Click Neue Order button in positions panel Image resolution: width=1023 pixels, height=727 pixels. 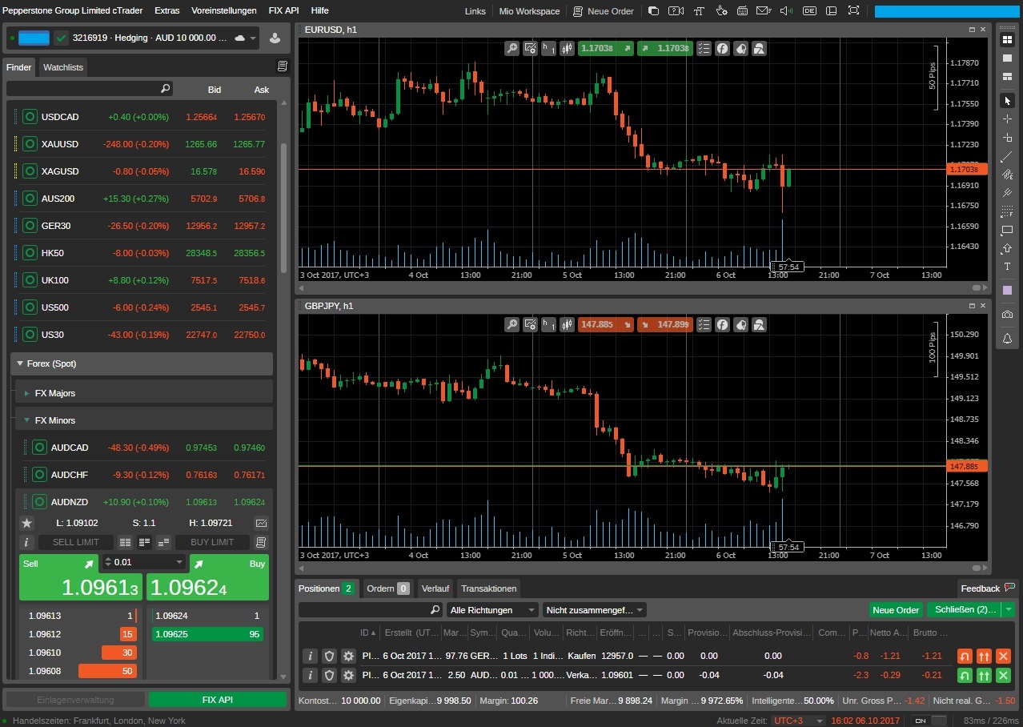895,610
